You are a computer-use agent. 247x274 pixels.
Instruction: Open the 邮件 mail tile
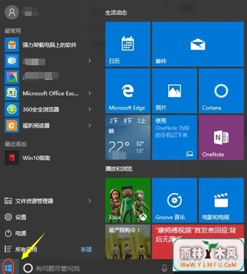[x=198, y=44]
